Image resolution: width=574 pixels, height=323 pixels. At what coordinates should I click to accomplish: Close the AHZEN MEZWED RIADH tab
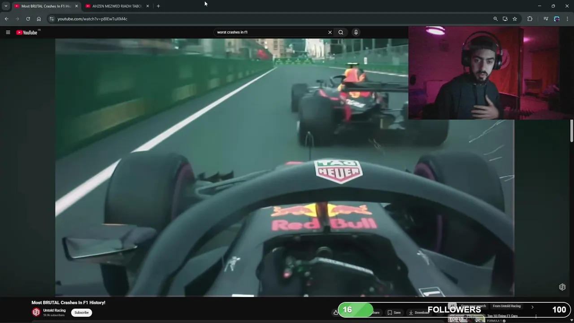click(x=148, y=6)
